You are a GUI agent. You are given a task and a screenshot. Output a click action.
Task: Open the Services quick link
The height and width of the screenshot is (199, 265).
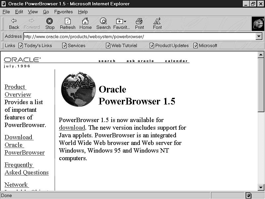tap(74, 45)
